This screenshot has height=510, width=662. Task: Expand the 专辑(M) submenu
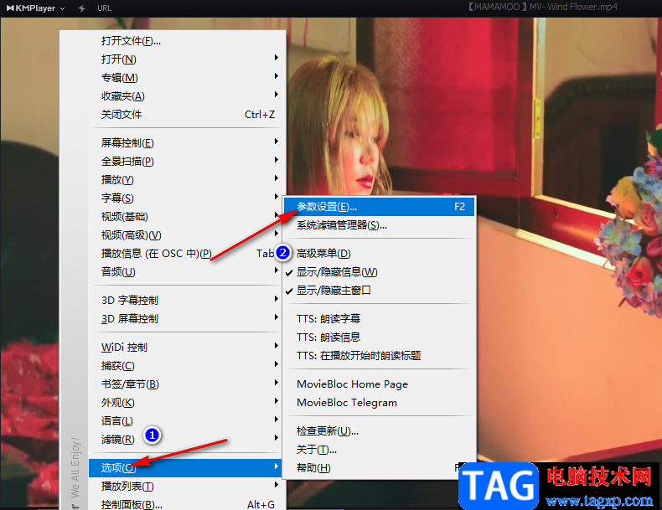coord(187,78)
